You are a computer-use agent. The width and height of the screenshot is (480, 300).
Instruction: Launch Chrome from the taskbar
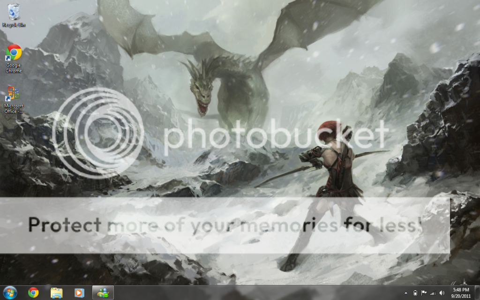point(33,292)
